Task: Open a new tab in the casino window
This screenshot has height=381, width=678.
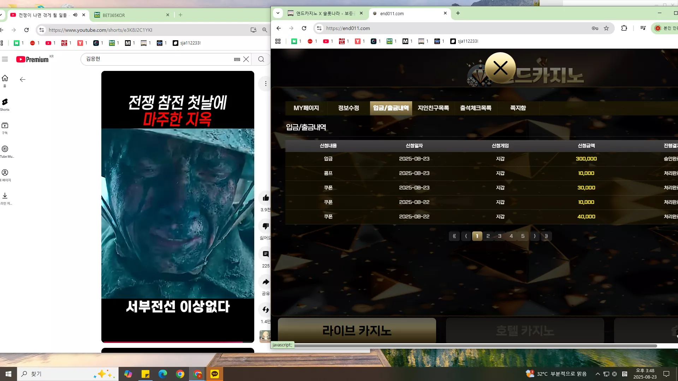Action: click(458, 13)
